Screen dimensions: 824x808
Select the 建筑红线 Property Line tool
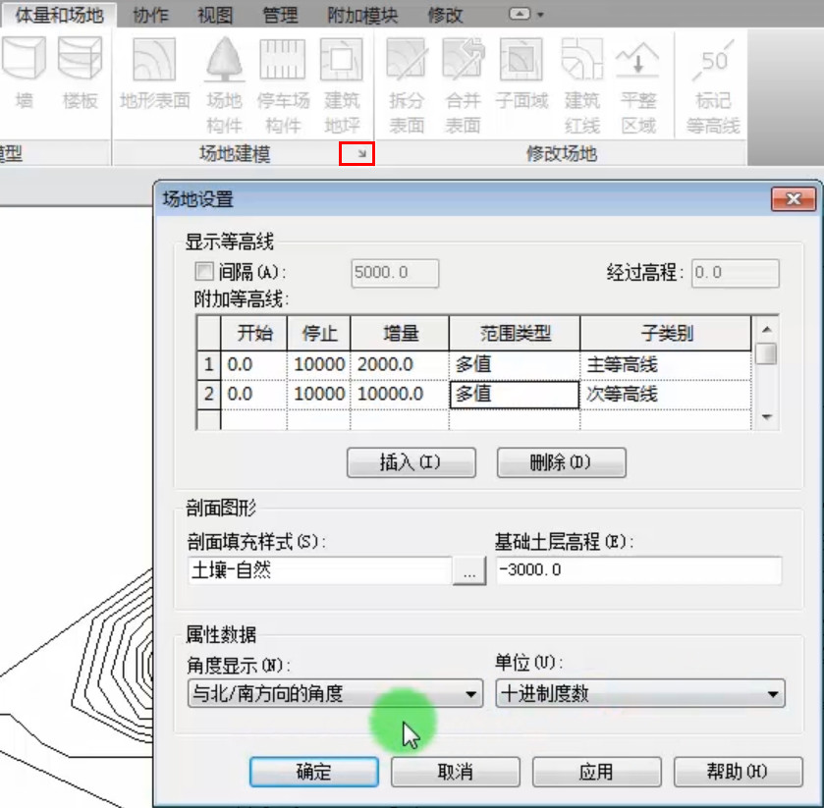pos(581,84)
